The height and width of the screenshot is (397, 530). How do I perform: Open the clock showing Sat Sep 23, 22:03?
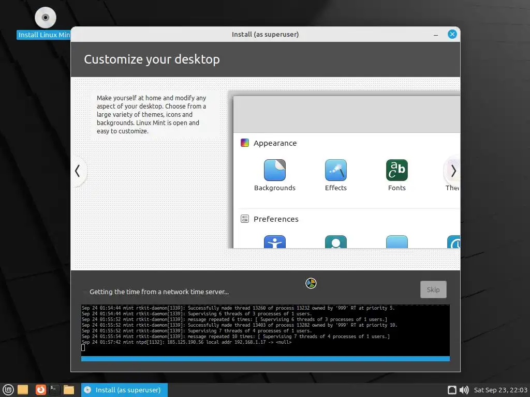tap(500, 390)
